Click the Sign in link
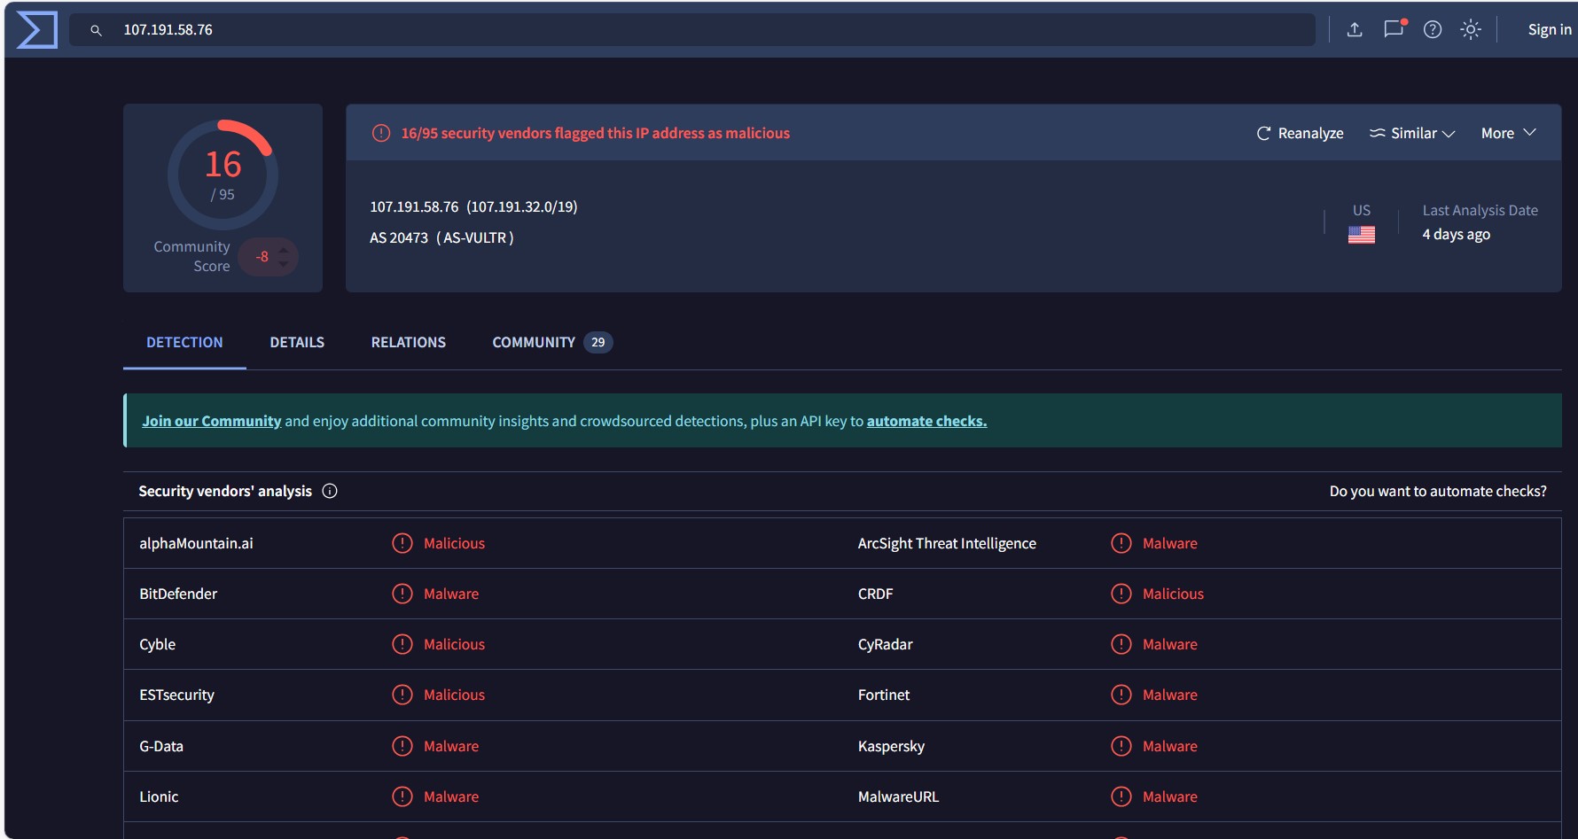This screenshot has height=839, width=1578. coord(1550,29)
